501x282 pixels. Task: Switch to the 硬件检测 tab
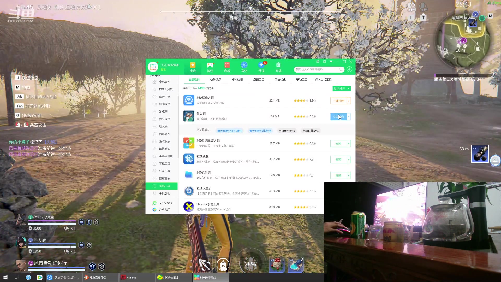coord(237,80)
